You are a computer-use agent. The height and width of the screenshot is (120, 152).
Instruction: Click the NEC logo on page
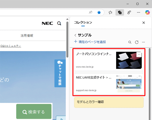tap(47, 23)
